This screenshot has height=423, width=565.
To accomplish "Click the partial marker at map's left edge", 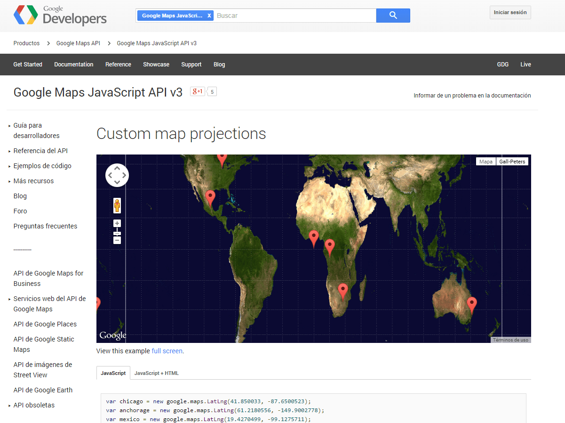I will [x=98, y=304].
